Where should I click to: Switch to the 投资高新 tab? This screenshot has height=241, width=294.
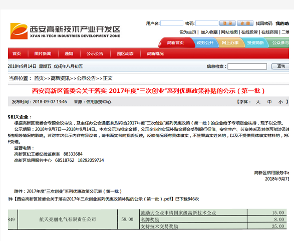255,43
